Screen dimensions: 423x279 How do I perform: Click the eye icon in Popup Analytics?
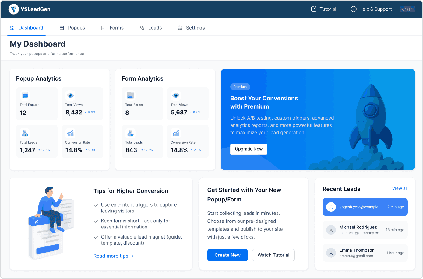[70, 96]
